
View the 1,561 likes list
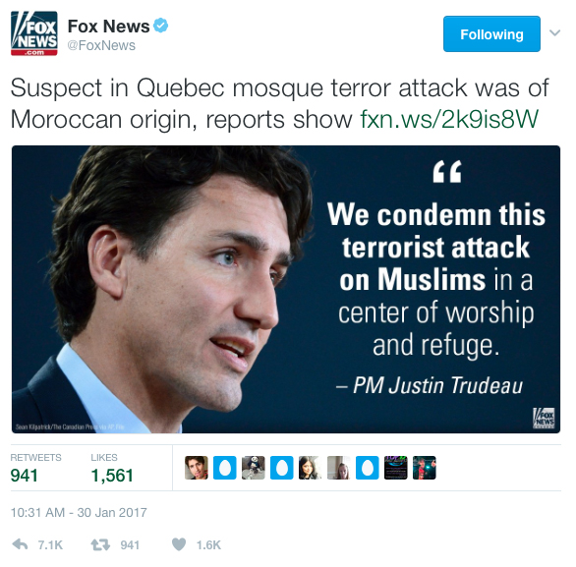coord(112,468)
